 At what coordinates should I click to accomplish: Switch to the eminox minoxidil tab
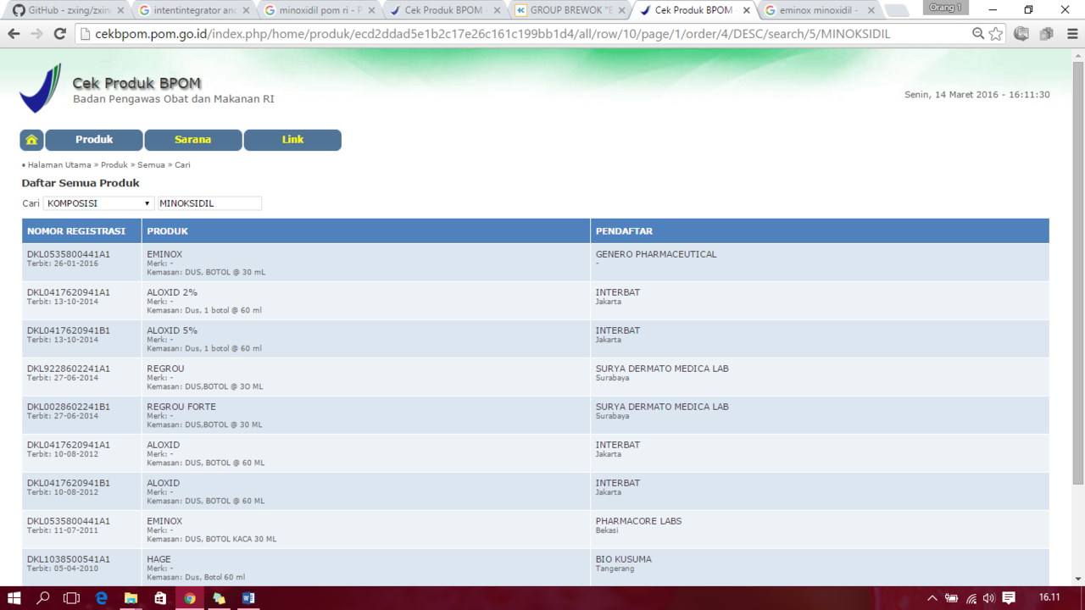tap(821, 10)
